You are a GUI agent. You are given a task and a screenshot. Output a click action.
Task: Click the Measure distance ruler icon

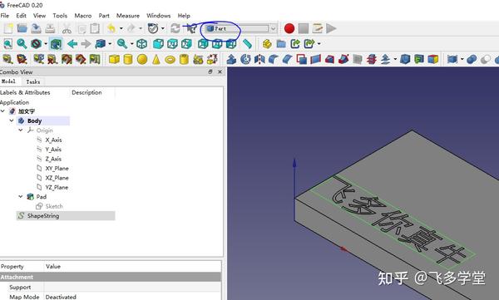[x=247, y=43]
